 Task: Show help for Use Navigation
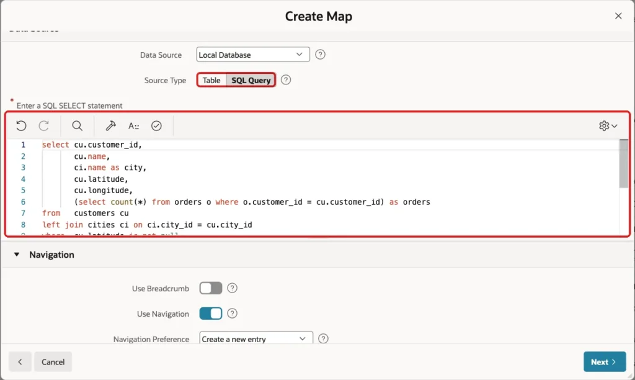[232, 314]
